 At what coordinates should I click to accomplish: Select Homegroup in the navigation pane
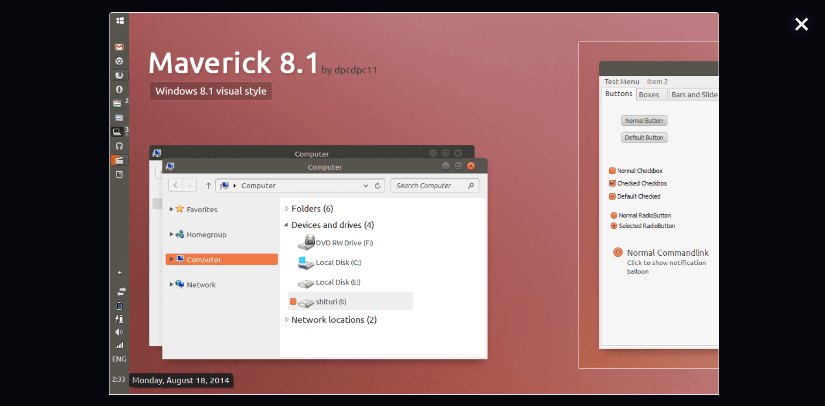[207, 235]
